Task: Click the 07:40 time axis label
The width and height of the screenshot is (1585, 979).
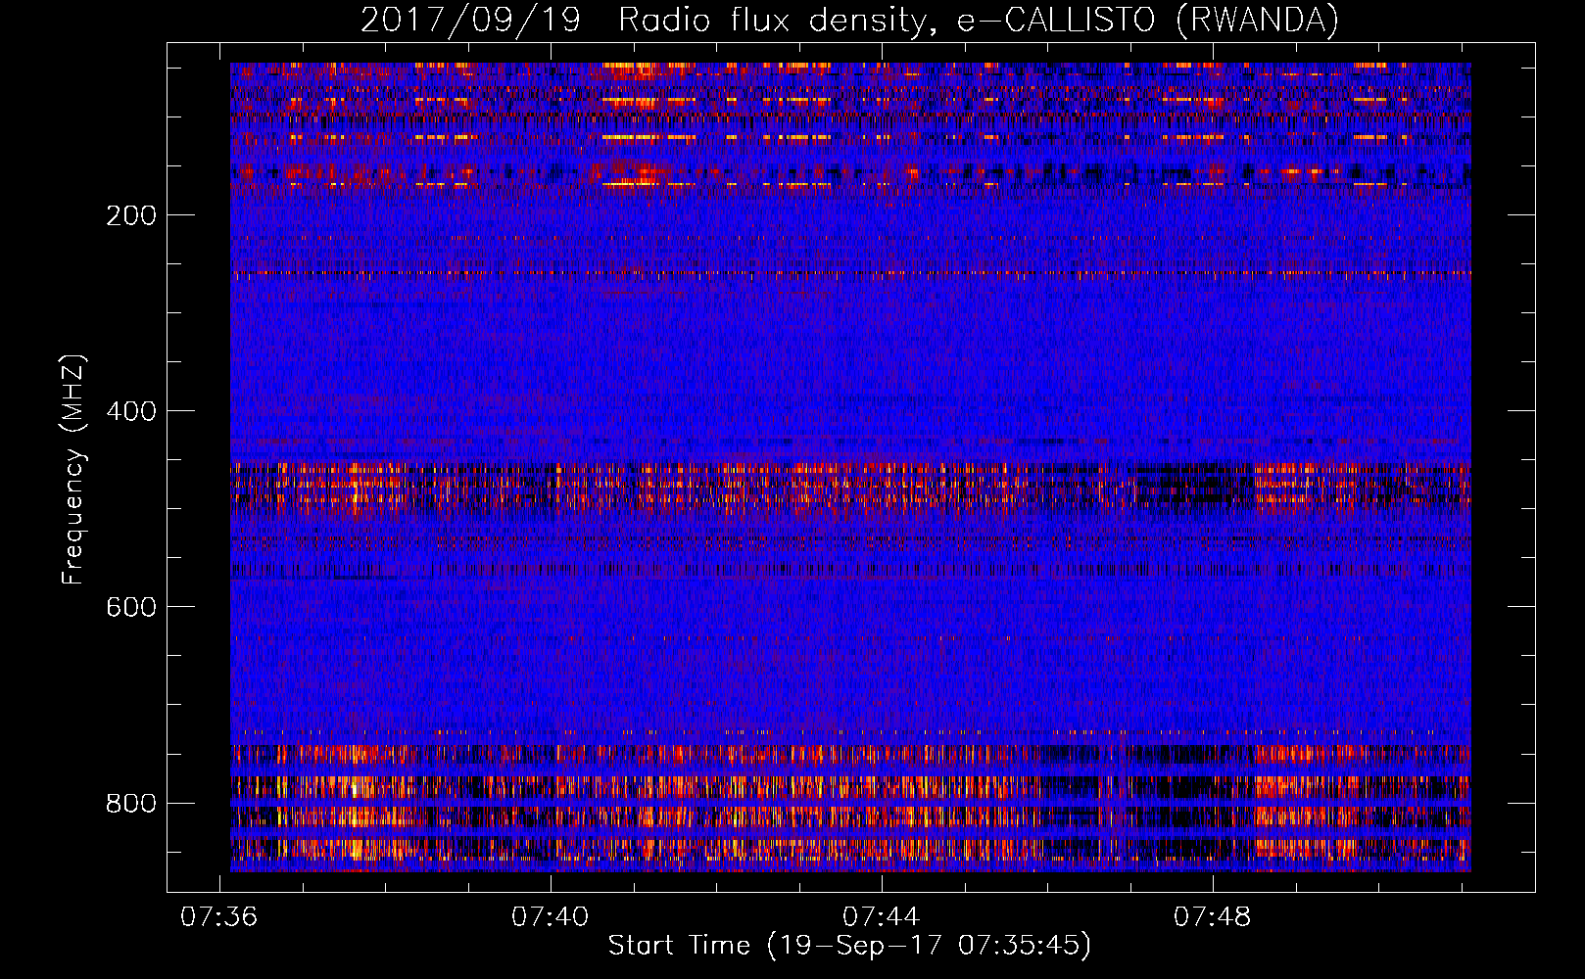Action: pos(551,916)
